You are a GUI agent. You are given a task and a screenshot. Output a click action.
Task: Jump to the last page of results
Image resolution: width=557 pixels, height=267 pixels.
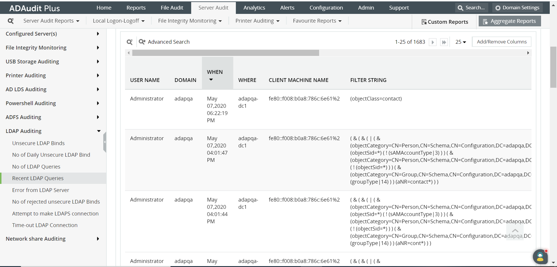pyautogui.click(x=444, y=42)
